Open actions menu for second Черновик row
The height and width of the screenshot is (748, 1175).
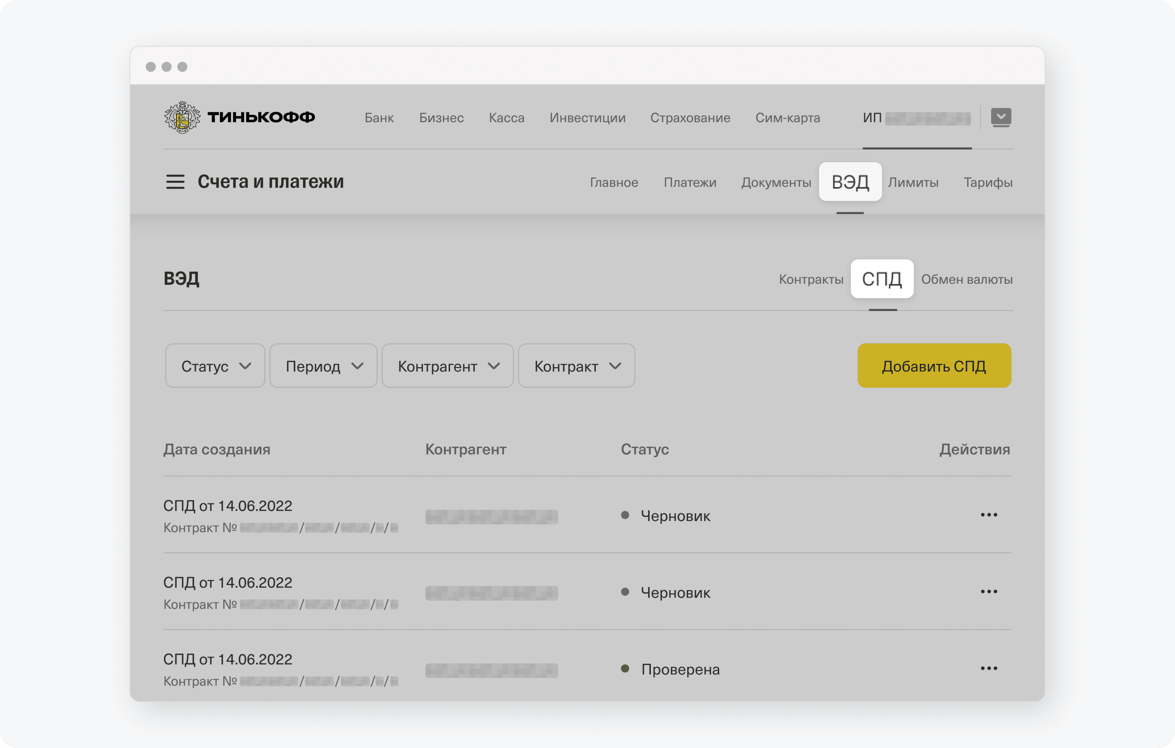point(989,592)
